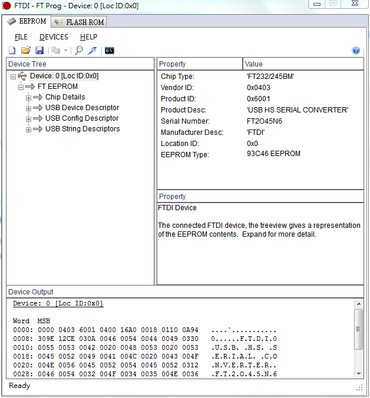
Task: Select the Manufacturer Desc value 'FTDI'
Action: point(256,132)
